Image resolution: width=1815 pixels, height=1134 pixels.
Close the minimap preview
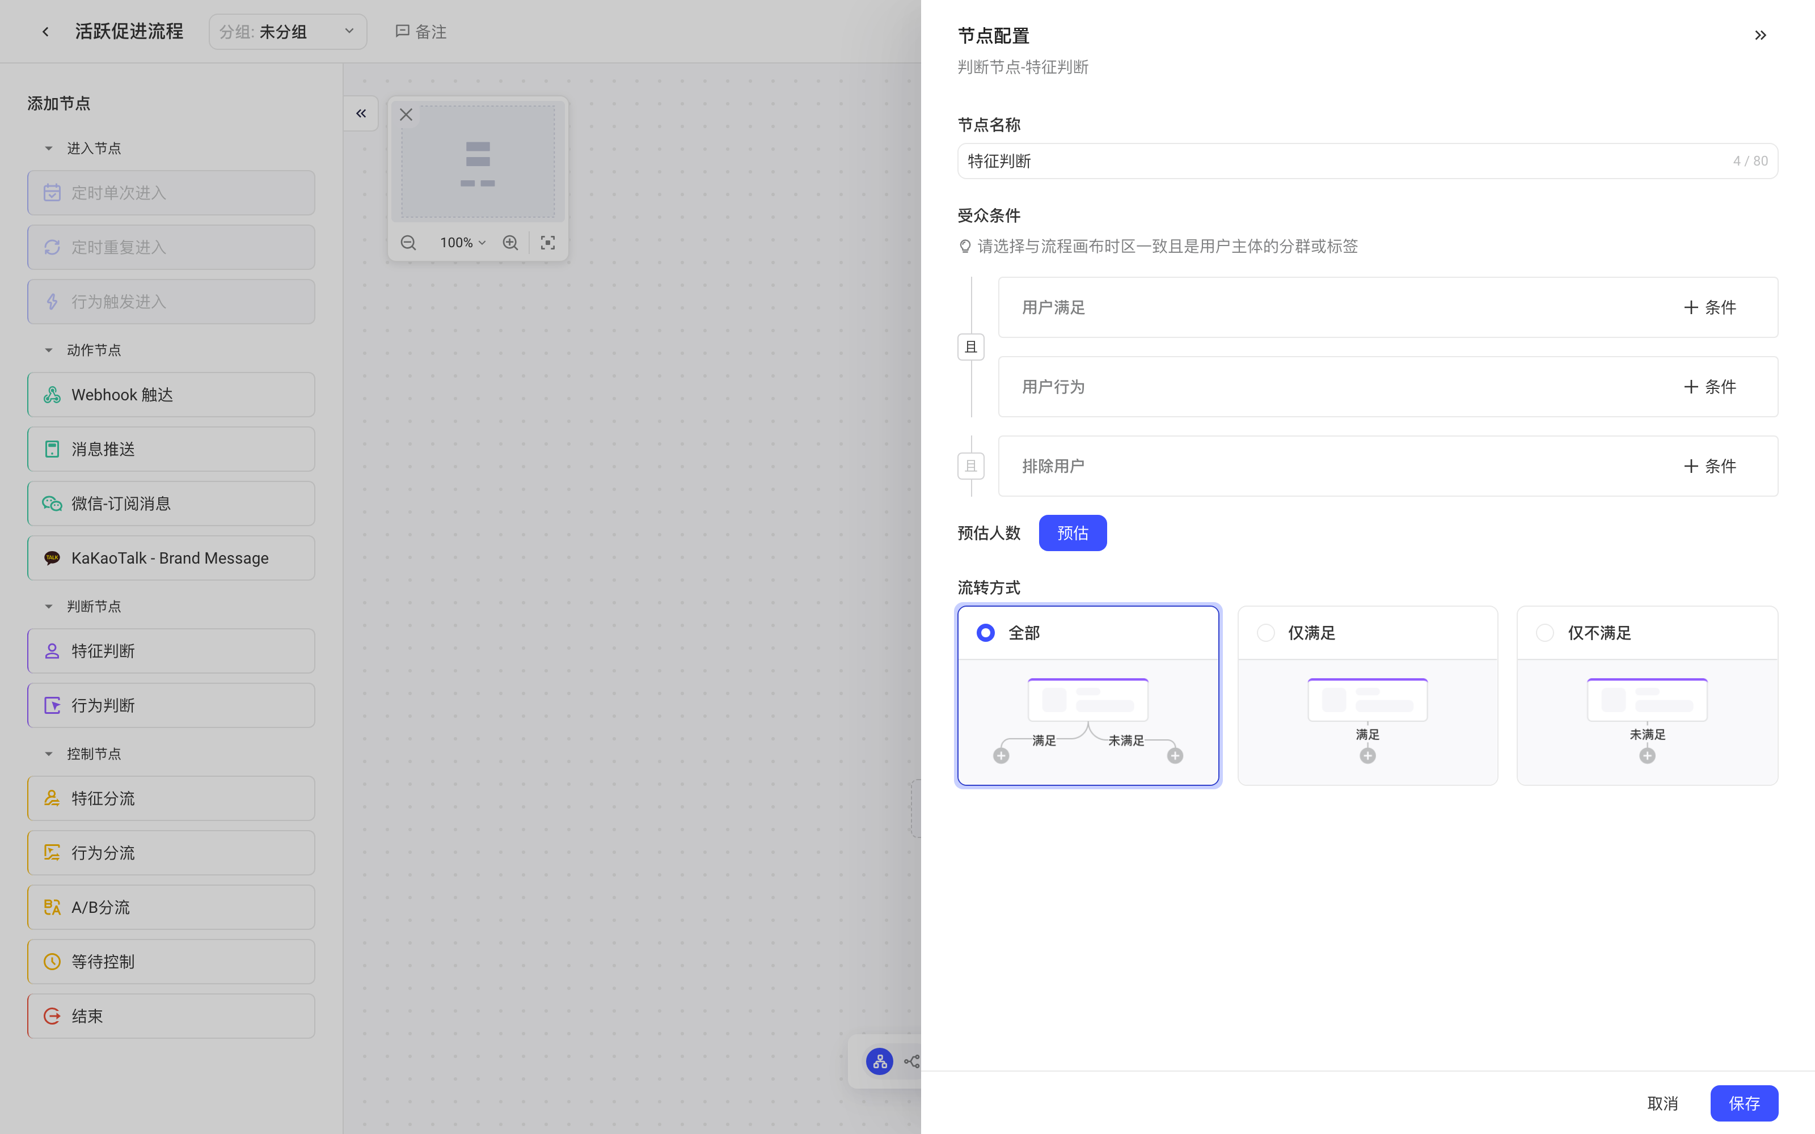tap(406, 115)
